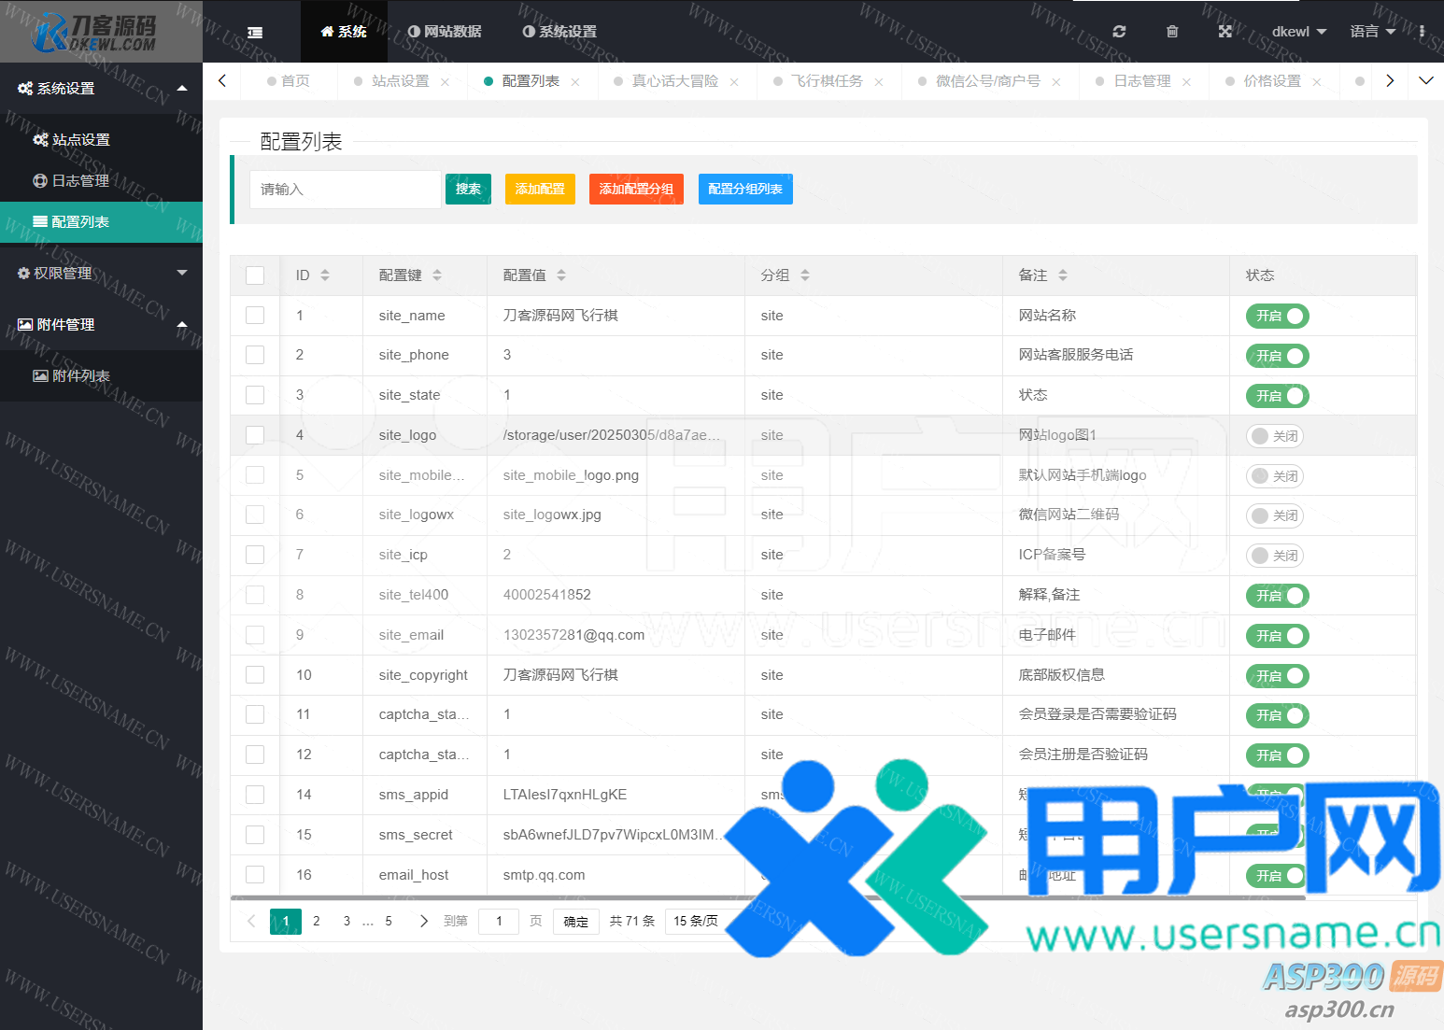Open 附件列表 in the sidebar
Screen dimensions: 1444x1030
click(x=101, y=376)
